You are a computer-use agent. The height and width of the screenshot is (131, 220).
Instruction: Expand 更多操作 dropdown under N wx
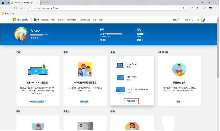tap(35, 38)
